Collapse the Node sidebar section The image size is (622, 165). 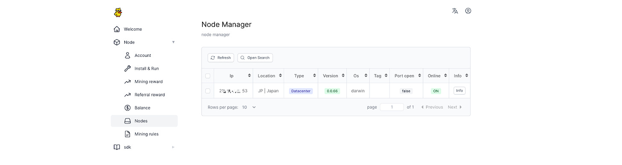point(144,42)
